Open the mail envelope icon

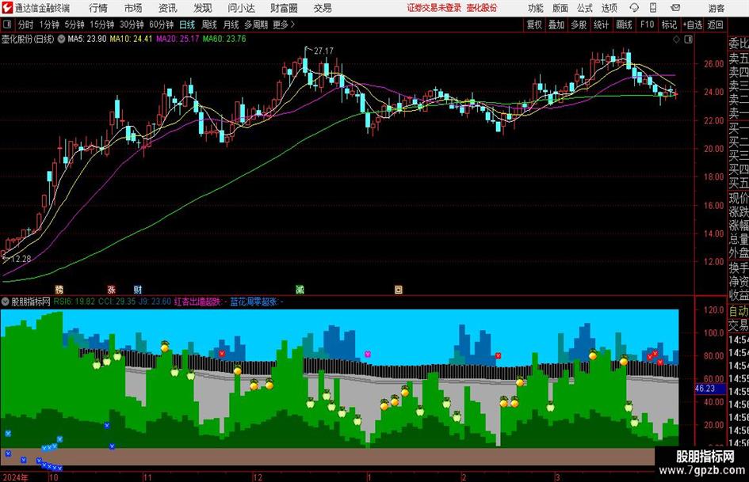pyautogui.click(x=675, y=8)
